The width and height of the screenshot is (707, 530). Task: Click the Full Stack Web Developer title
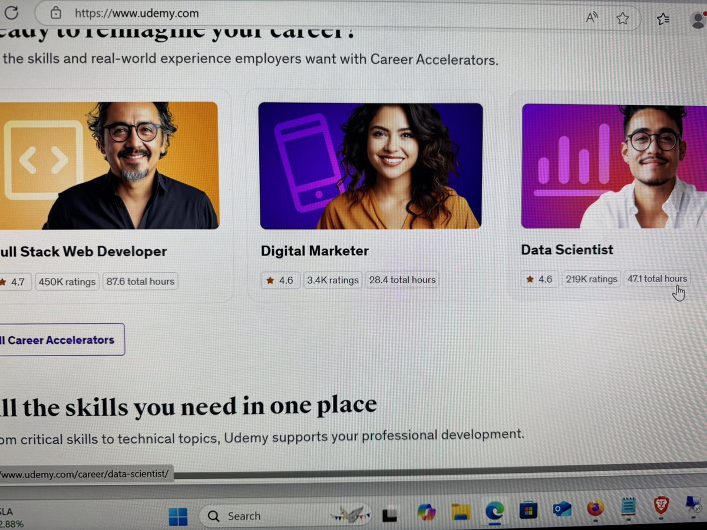(x=83, y=251)
